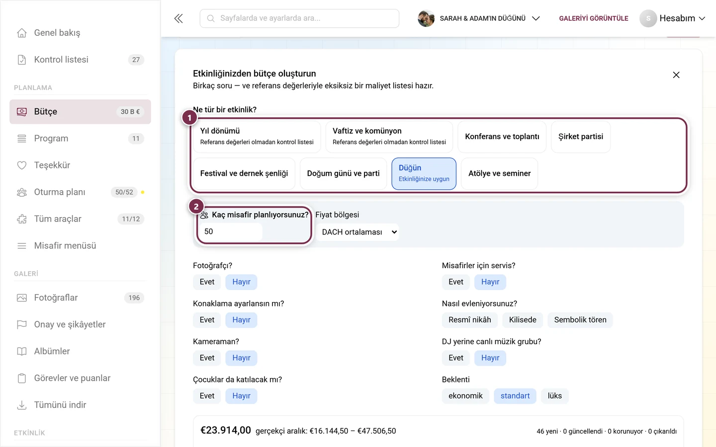Select the Yıl dönümü event type
The image size is (716, 447).
click(x=257, y=137)
